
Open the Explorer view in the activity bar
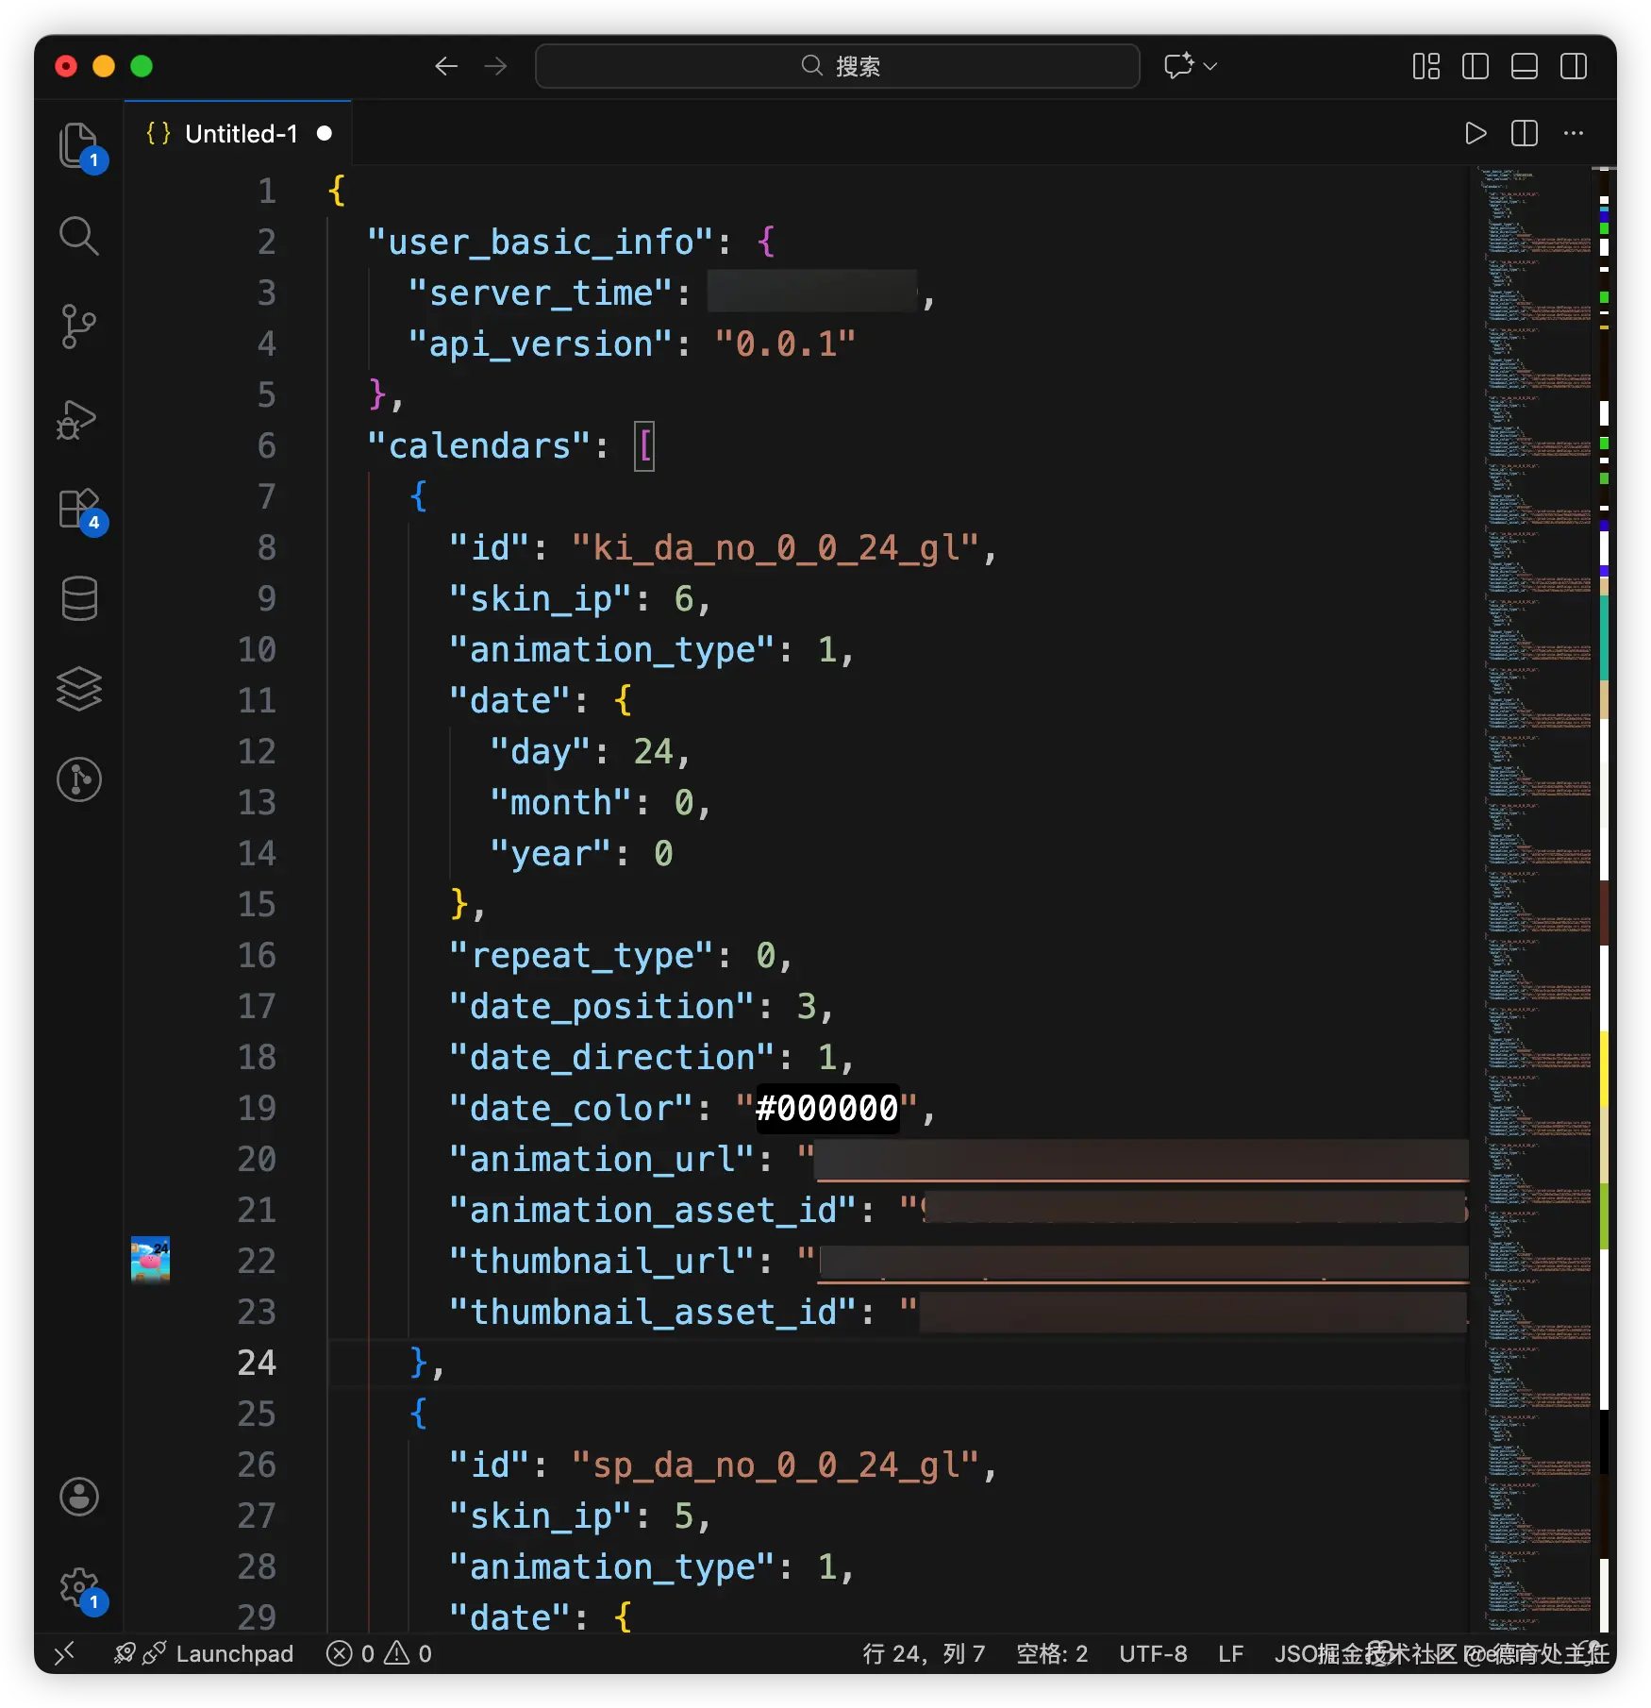coord(78,146)
